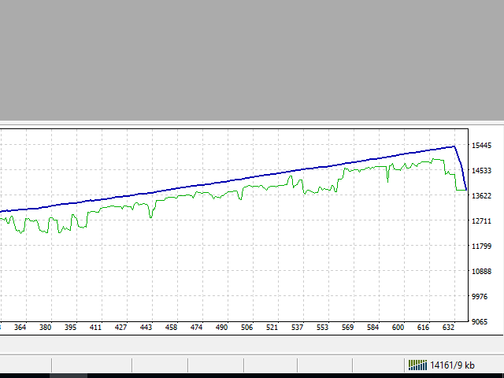504x378 pixels.
Task: Click trade number 506 on the horizontal axis
Action: [247, 328]
